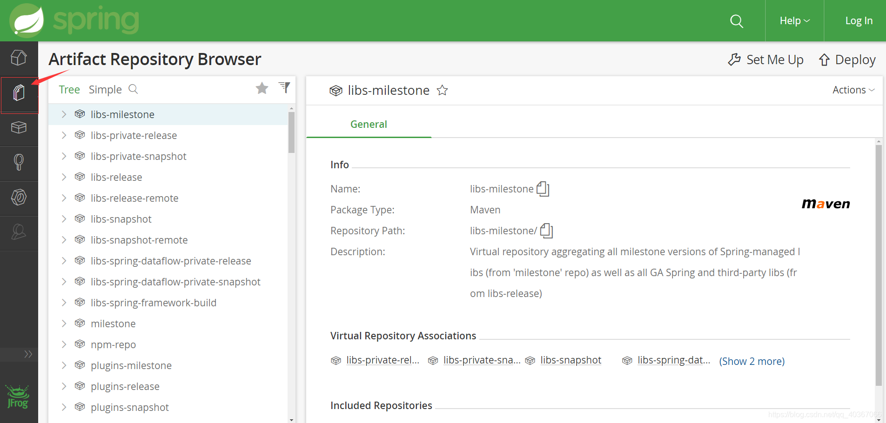Click the Deploy button
Image resolution: width=886 pixels, height=423 pixels.
click(847, 59)
